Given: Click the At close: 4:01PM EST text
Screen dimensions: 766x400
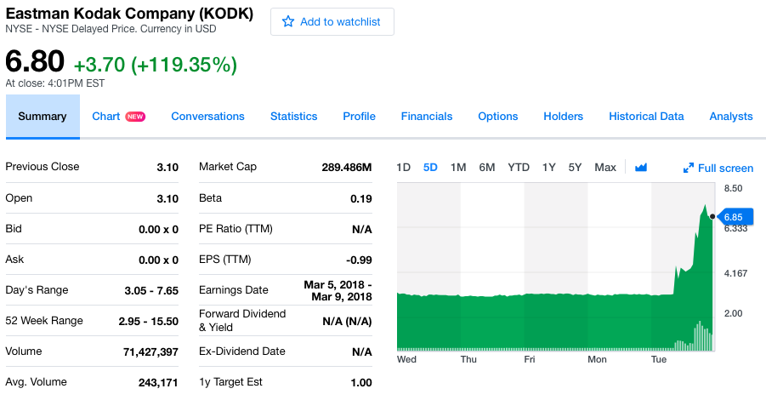Looking at the screenshot, I should click(54, 83).
